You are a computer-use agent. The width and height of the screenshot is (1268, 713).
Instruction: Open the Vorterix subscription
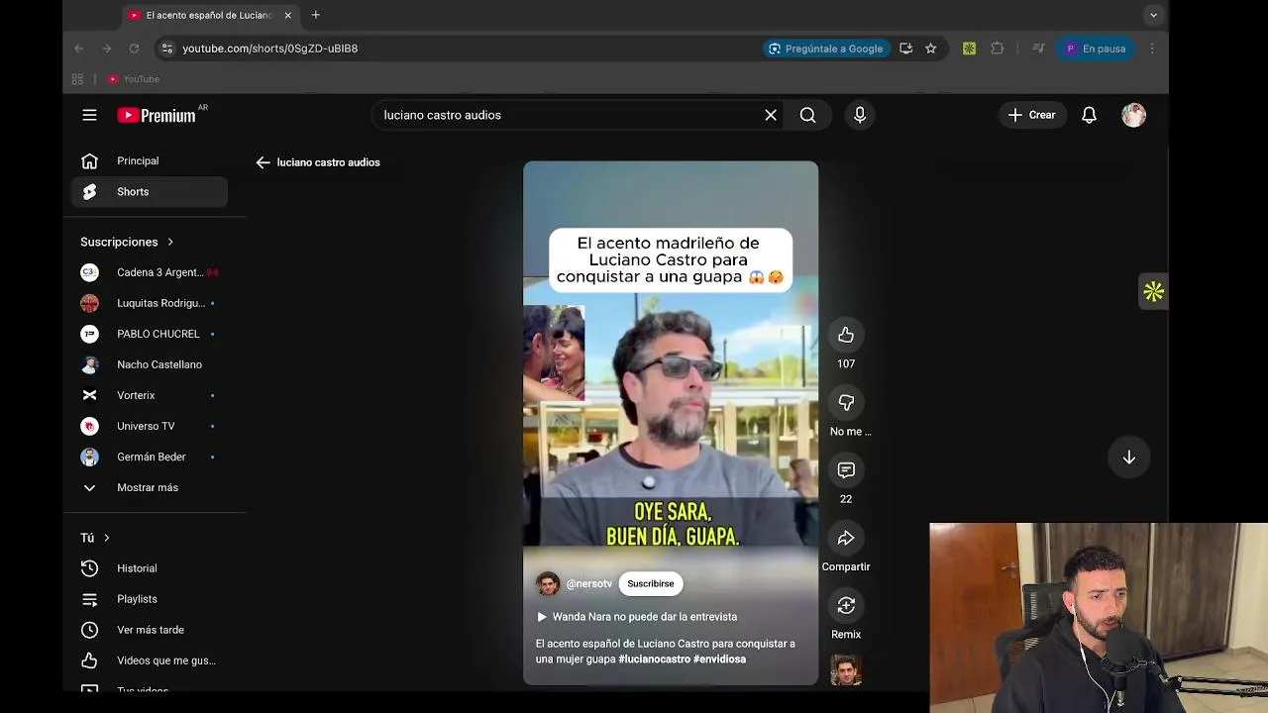point(150,395)
